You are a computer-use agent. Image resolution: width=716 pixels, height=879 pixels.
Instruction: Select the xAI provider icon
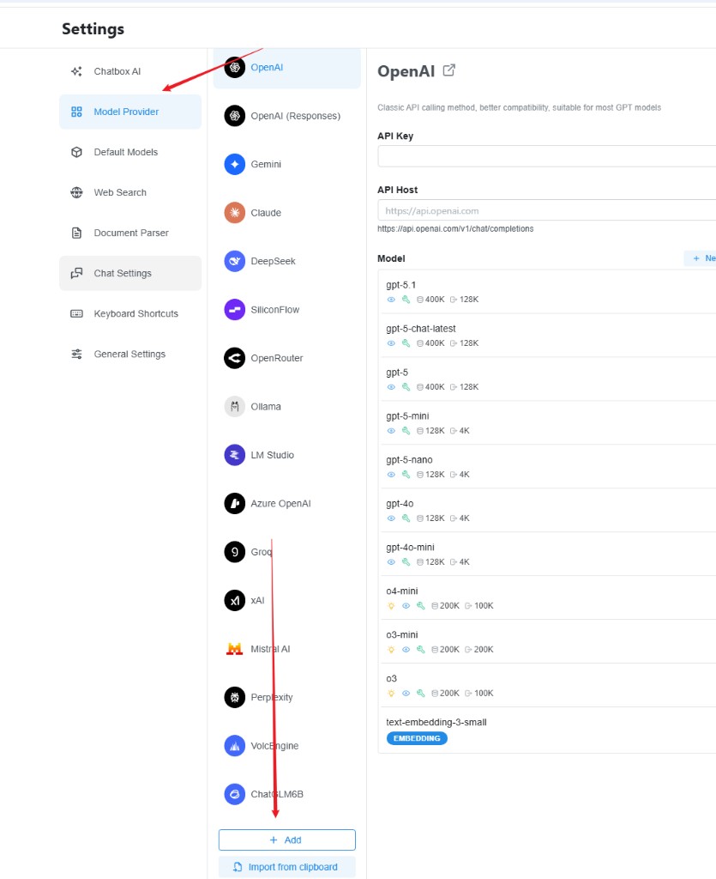click(x=235, y=600)
